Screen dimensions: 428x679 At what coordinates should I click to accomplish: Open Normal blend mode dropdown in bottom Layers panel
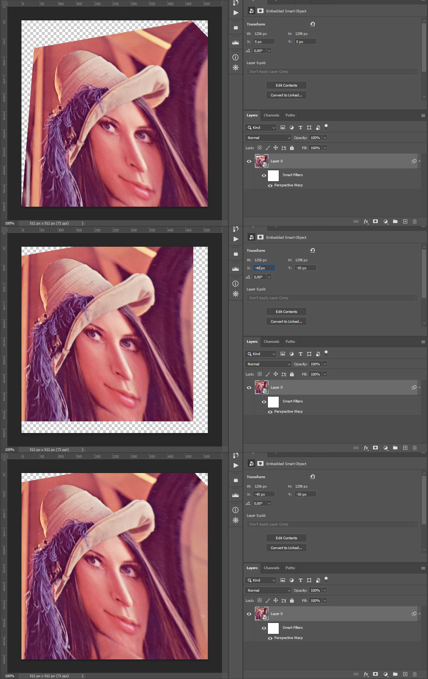pyautogui.click(x=268, y=591)
